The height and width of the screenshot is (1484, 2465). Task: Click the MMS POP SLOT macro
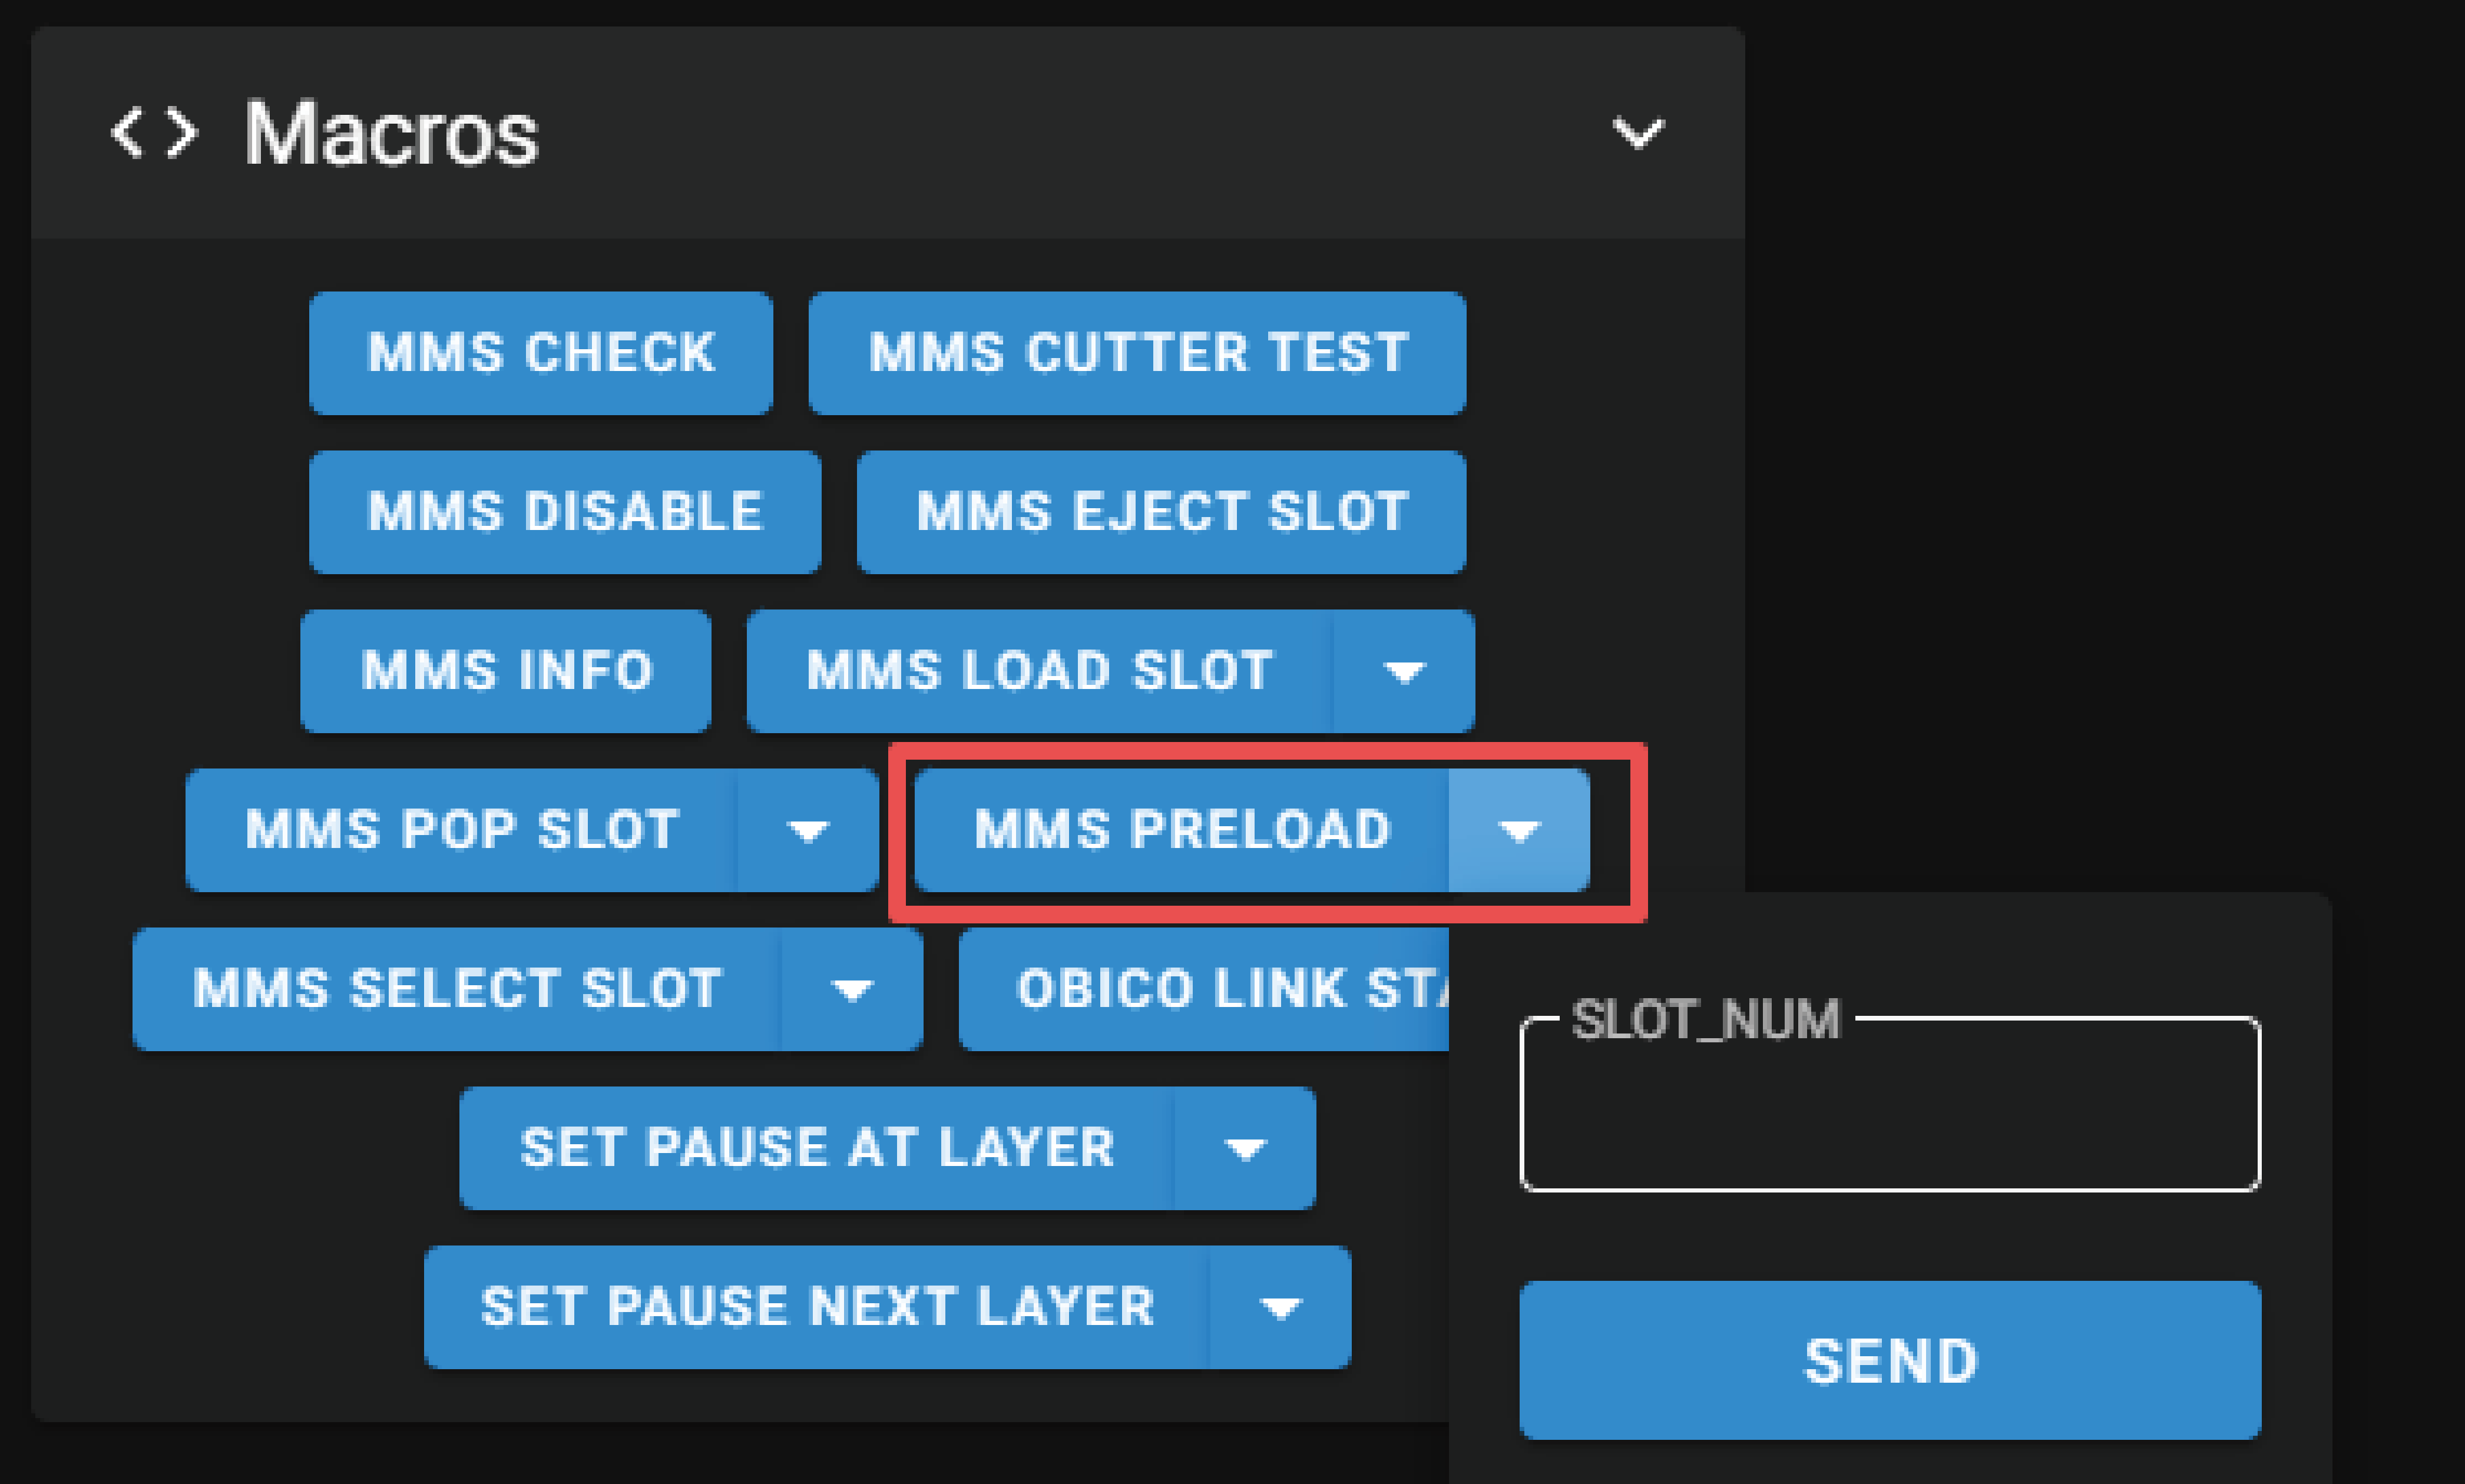[462, 830]
